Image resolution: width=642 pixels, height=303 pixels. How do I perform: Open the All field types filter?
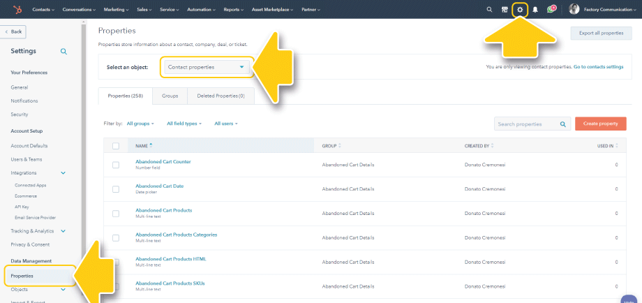point(184,124)
